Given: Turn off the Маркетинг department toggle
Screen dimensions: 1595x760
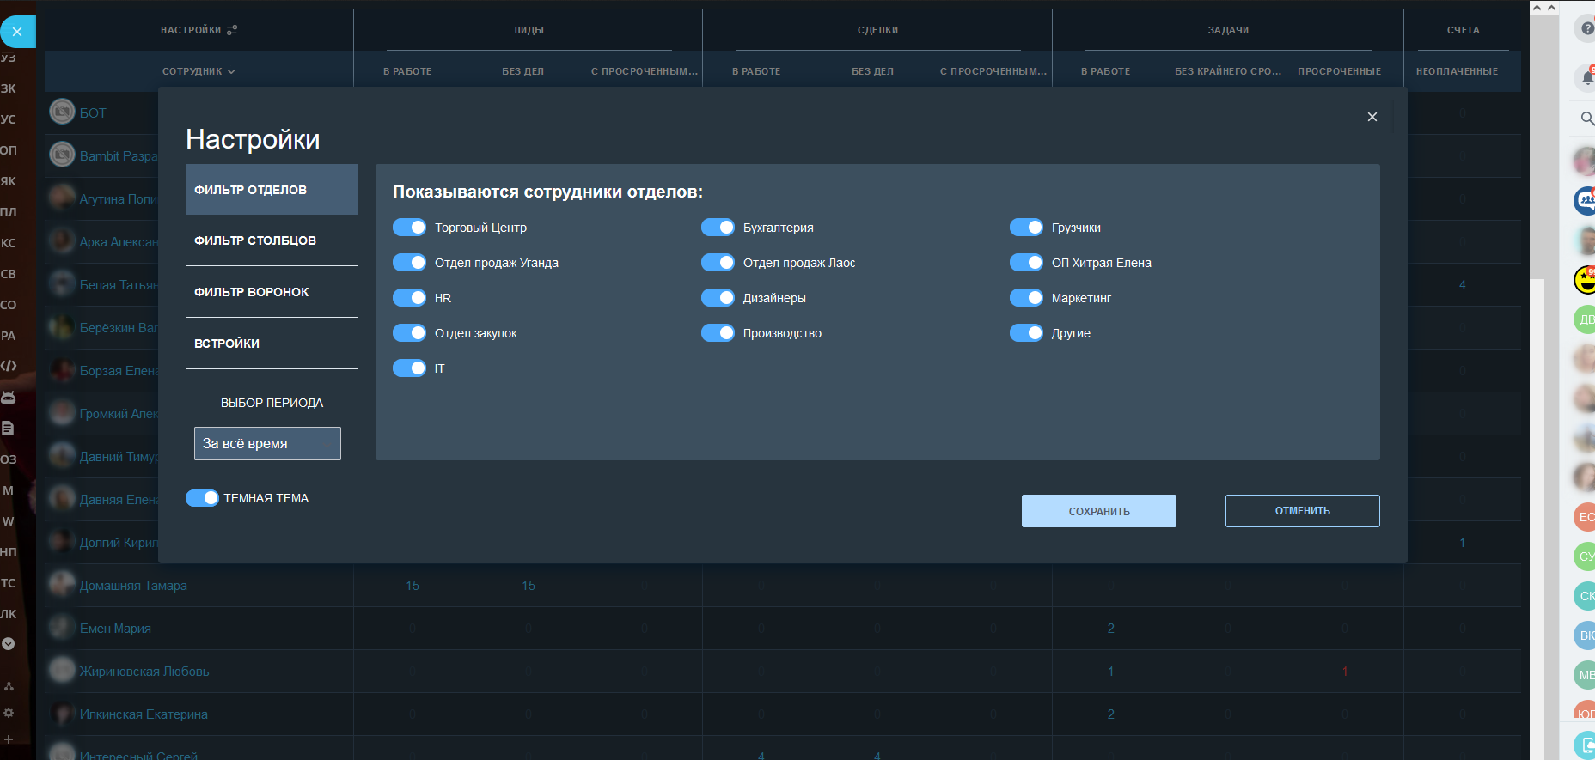Looking at the screenshot, I should 1026,298.
